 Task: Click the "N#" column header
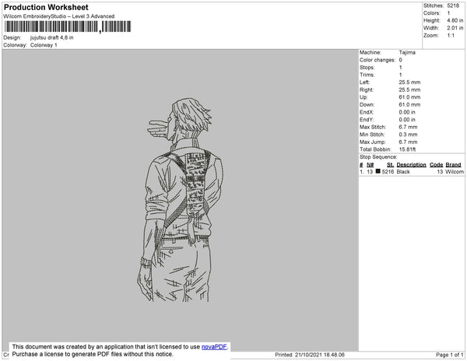coord(370,165)
